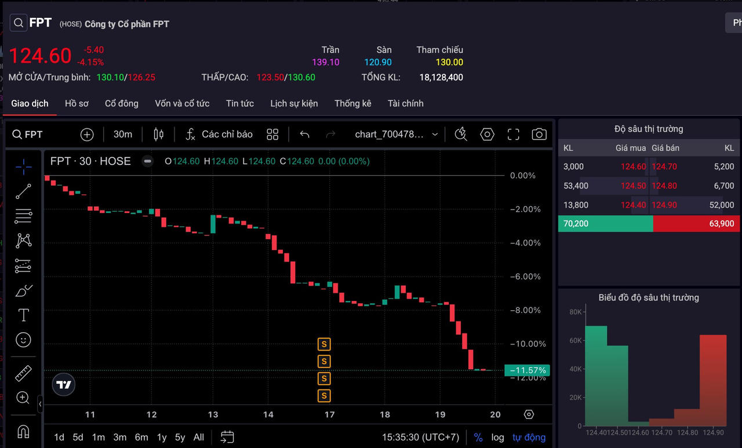The height and width of the screenshot is (448, 742).
Task: Enter fullscreen chart mode
Action: tap(513, 135)
